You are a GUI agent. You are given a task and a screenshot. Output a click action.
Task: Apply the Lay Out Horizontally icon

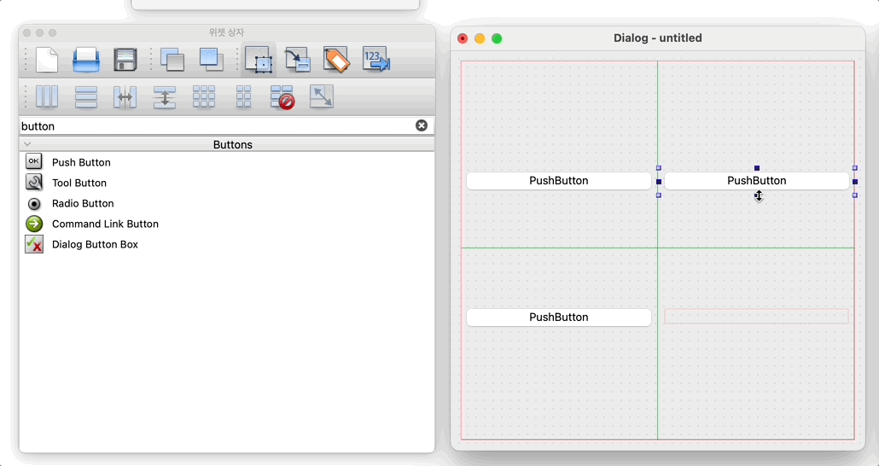pos(47,96)
